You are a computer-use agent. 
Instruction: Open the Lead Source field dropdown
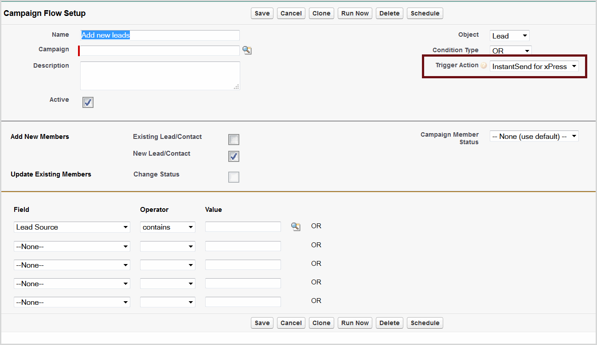click(x=72, y=227)
